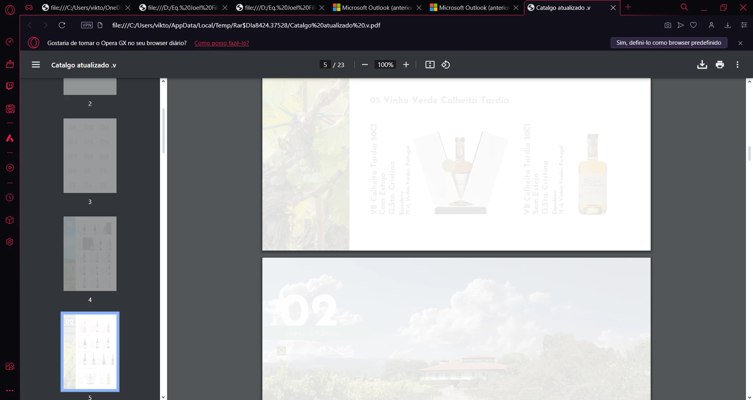Screen dimensions: 753x400
Task: Click the document vertical scrollbar thumb
Action: (749, 153)
